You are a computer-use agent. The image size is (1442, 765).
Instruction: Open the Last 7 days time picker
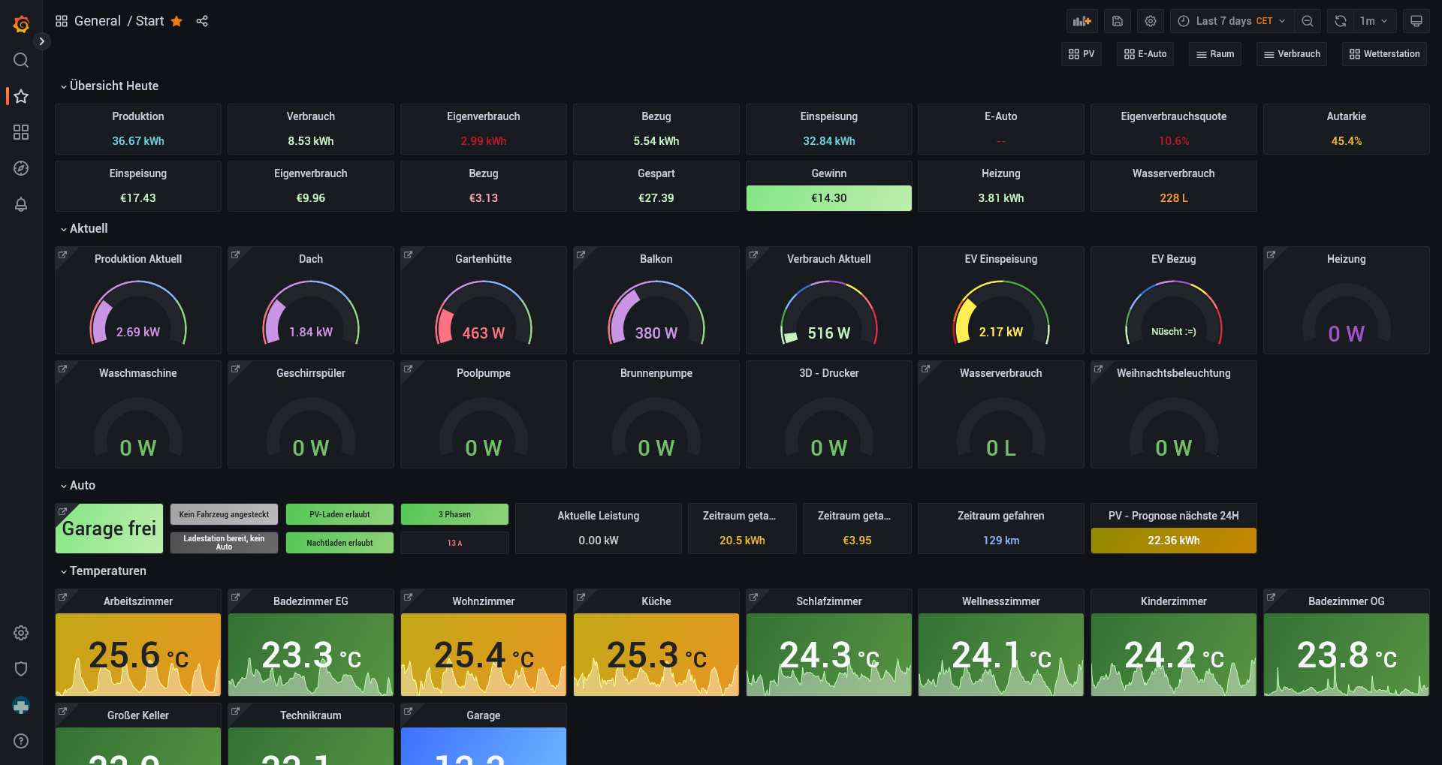(x=1232, y=21)
